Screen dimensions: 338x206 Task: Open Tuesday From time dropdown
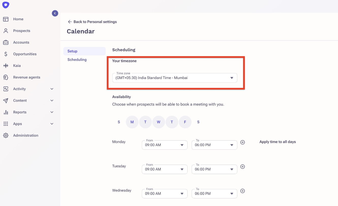164,169
